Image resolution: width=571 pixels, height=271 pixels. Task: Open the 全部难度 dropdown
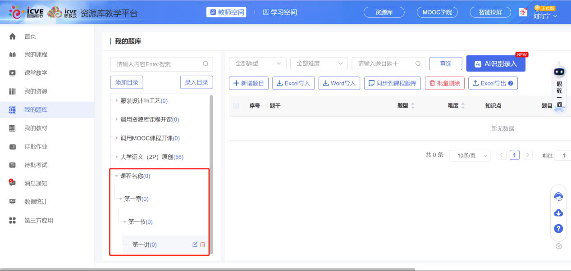tap(319, 63)
